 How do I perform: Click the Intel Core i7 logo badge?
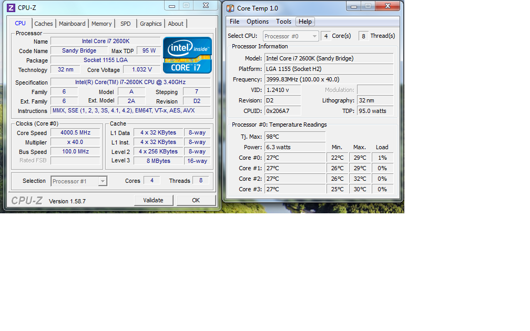point(187,55)
